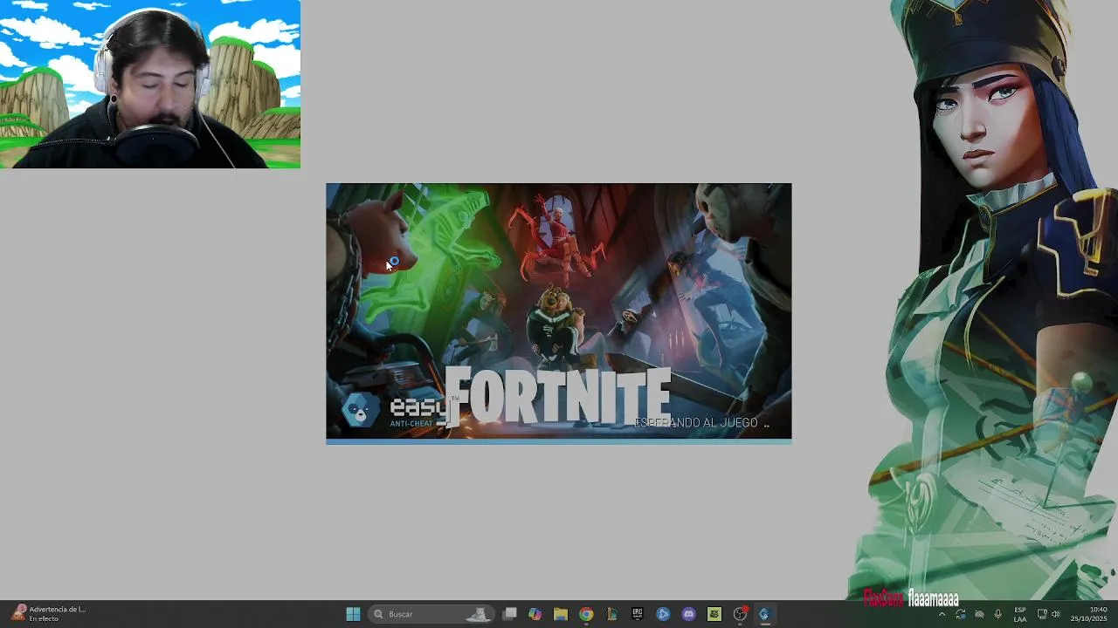Switch the ESP LAA input language
The width and height of the screenshot is (1118, 628).
(x=1020, y=614)
